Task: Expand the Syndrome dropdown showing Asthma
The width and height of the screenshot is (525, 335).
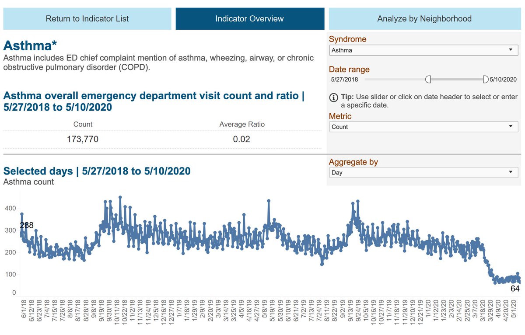Action: 423,50
